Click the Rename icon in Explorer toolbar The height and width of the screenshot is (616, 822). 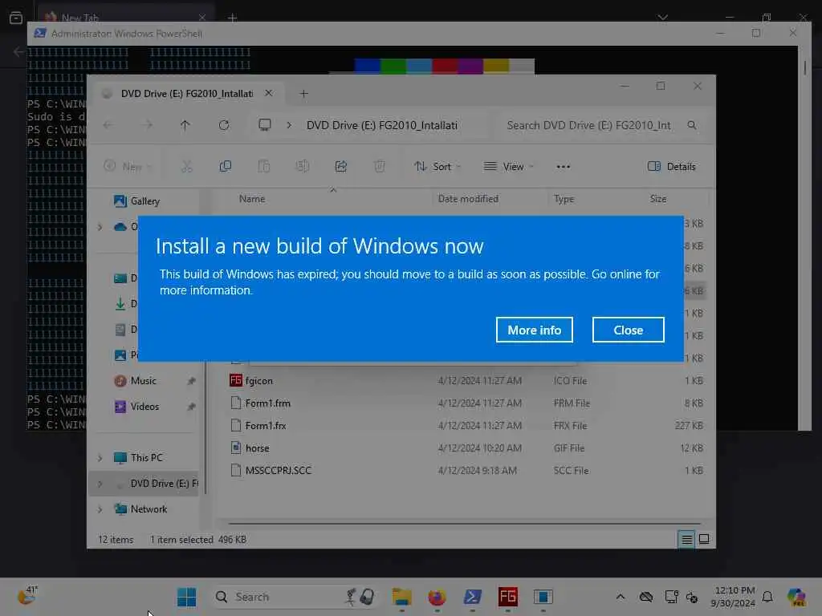pos(302,167)
